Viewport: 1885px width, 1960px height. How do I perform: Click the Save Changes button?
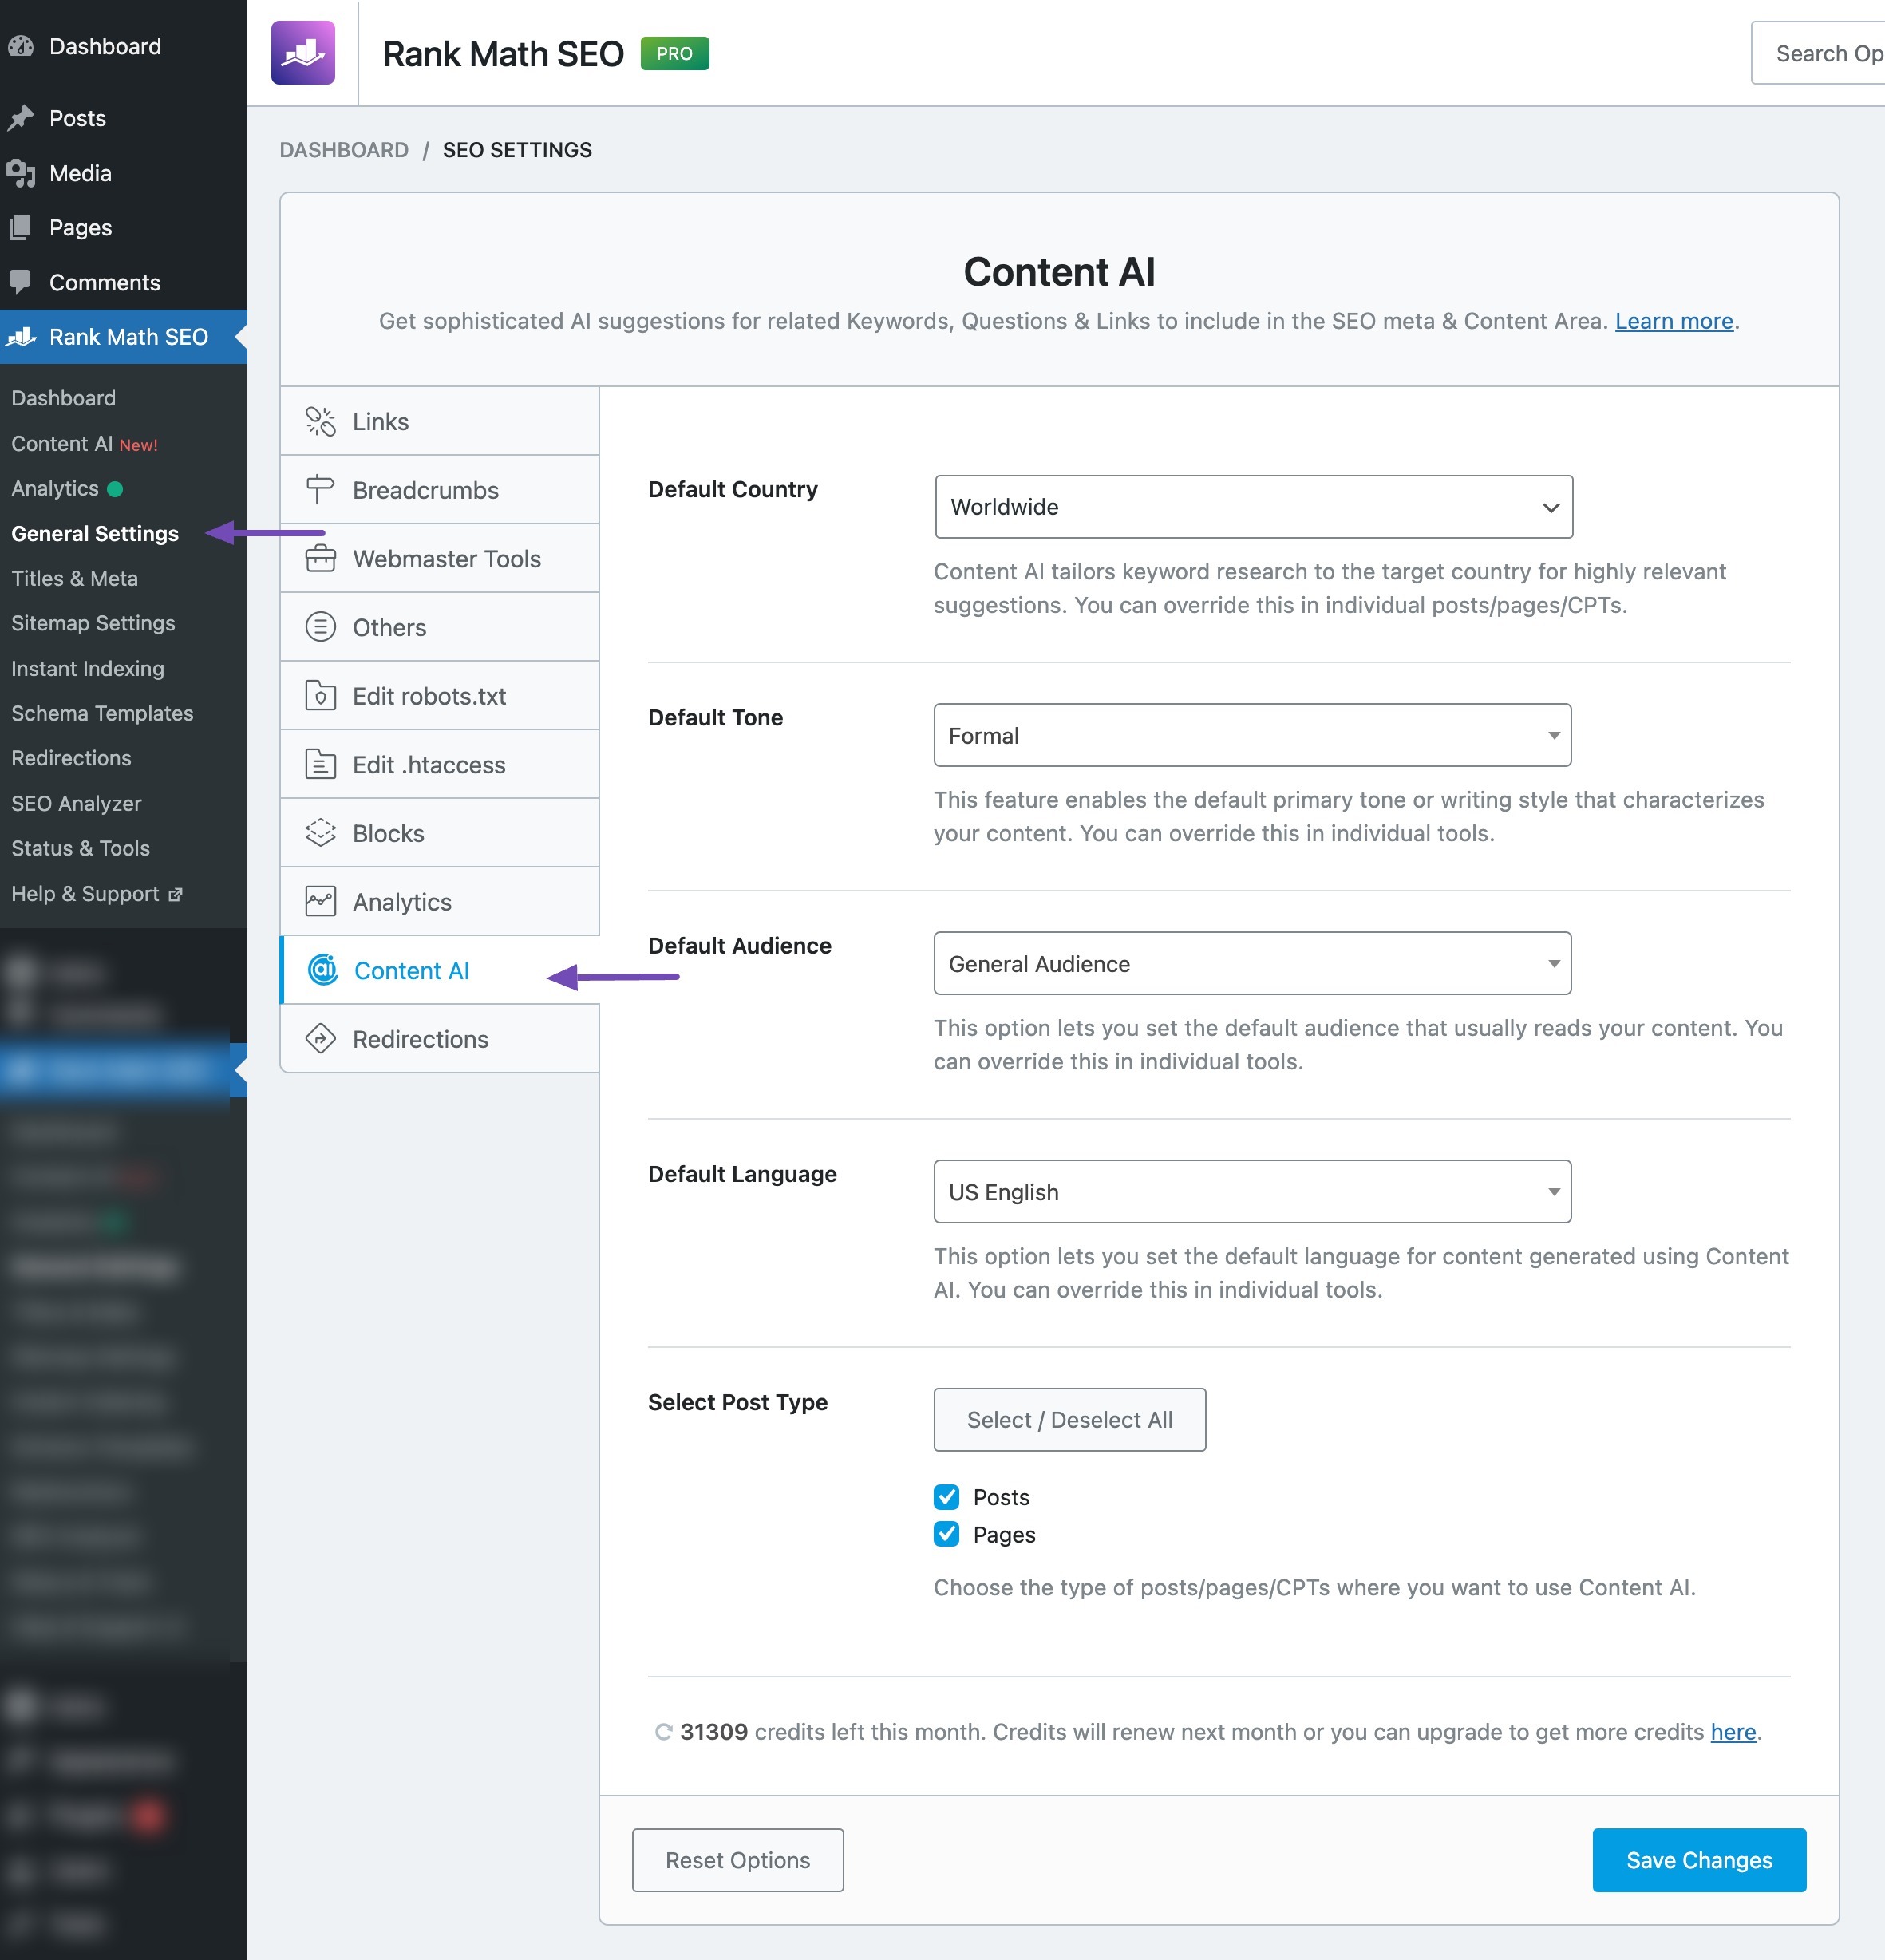click(1699, 1860)
